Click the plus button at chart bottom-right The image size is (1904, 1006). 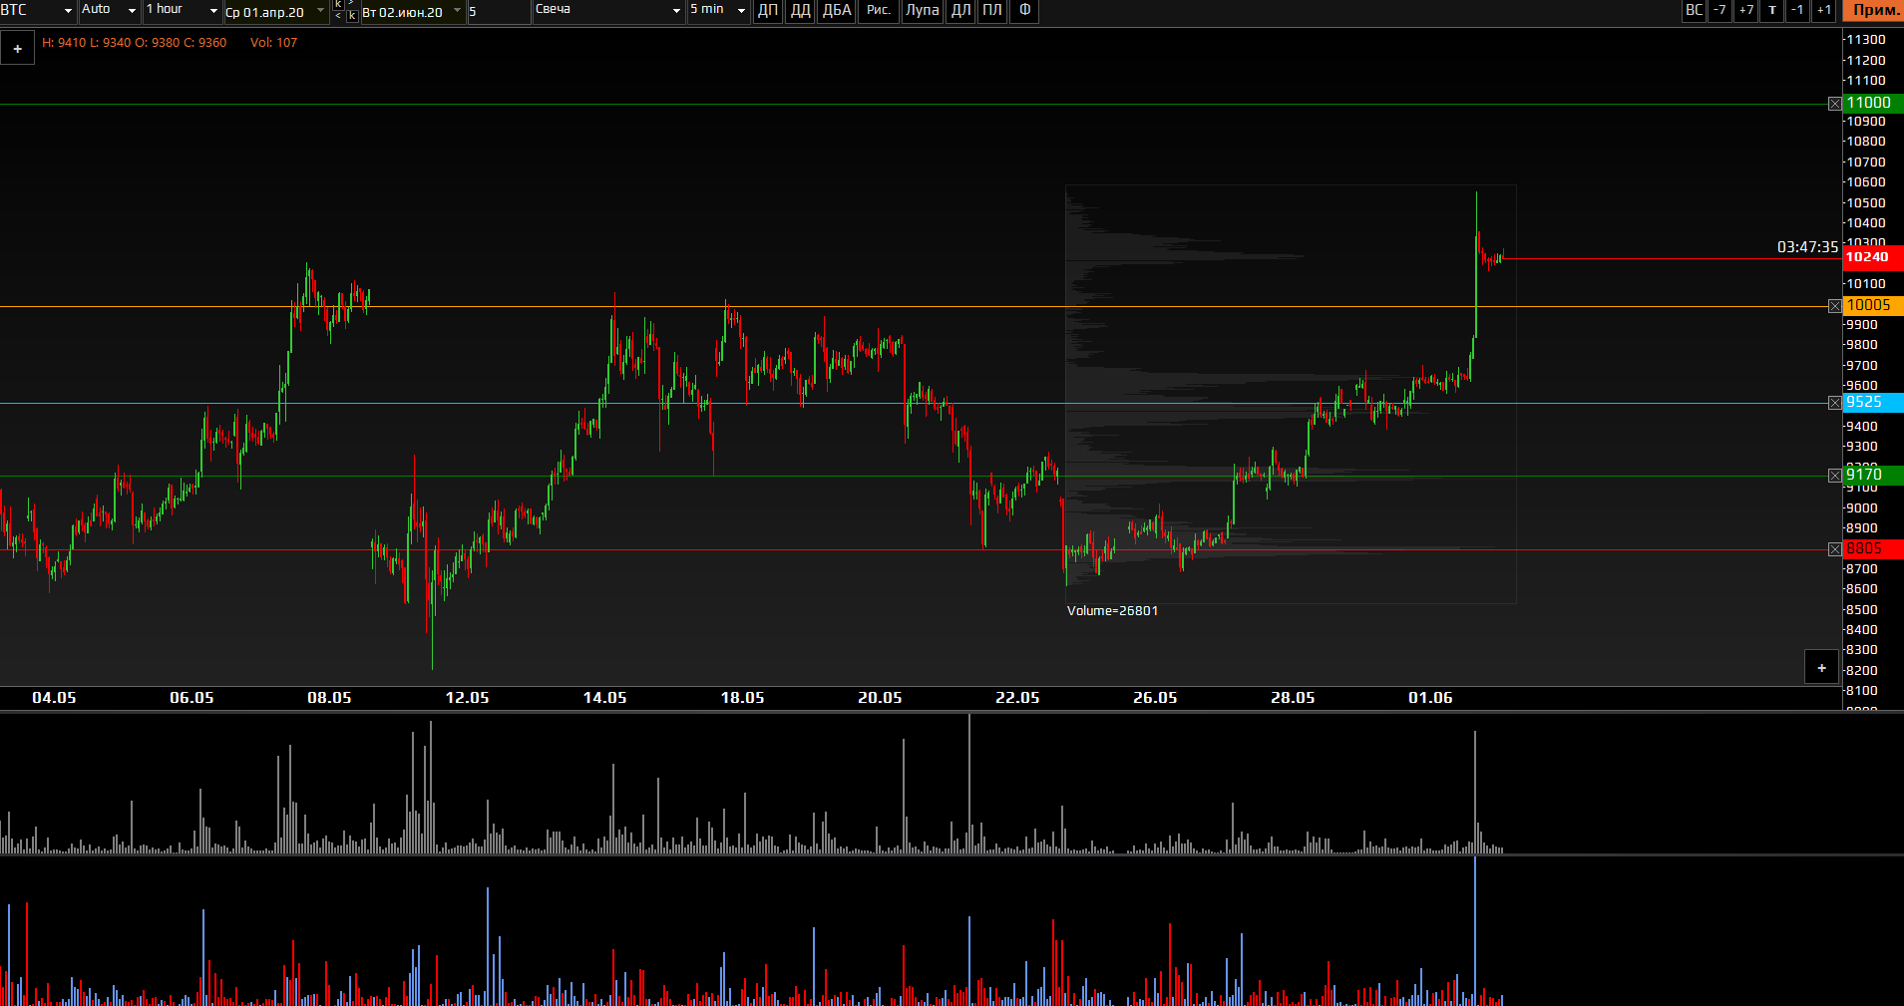point(1821,668)
